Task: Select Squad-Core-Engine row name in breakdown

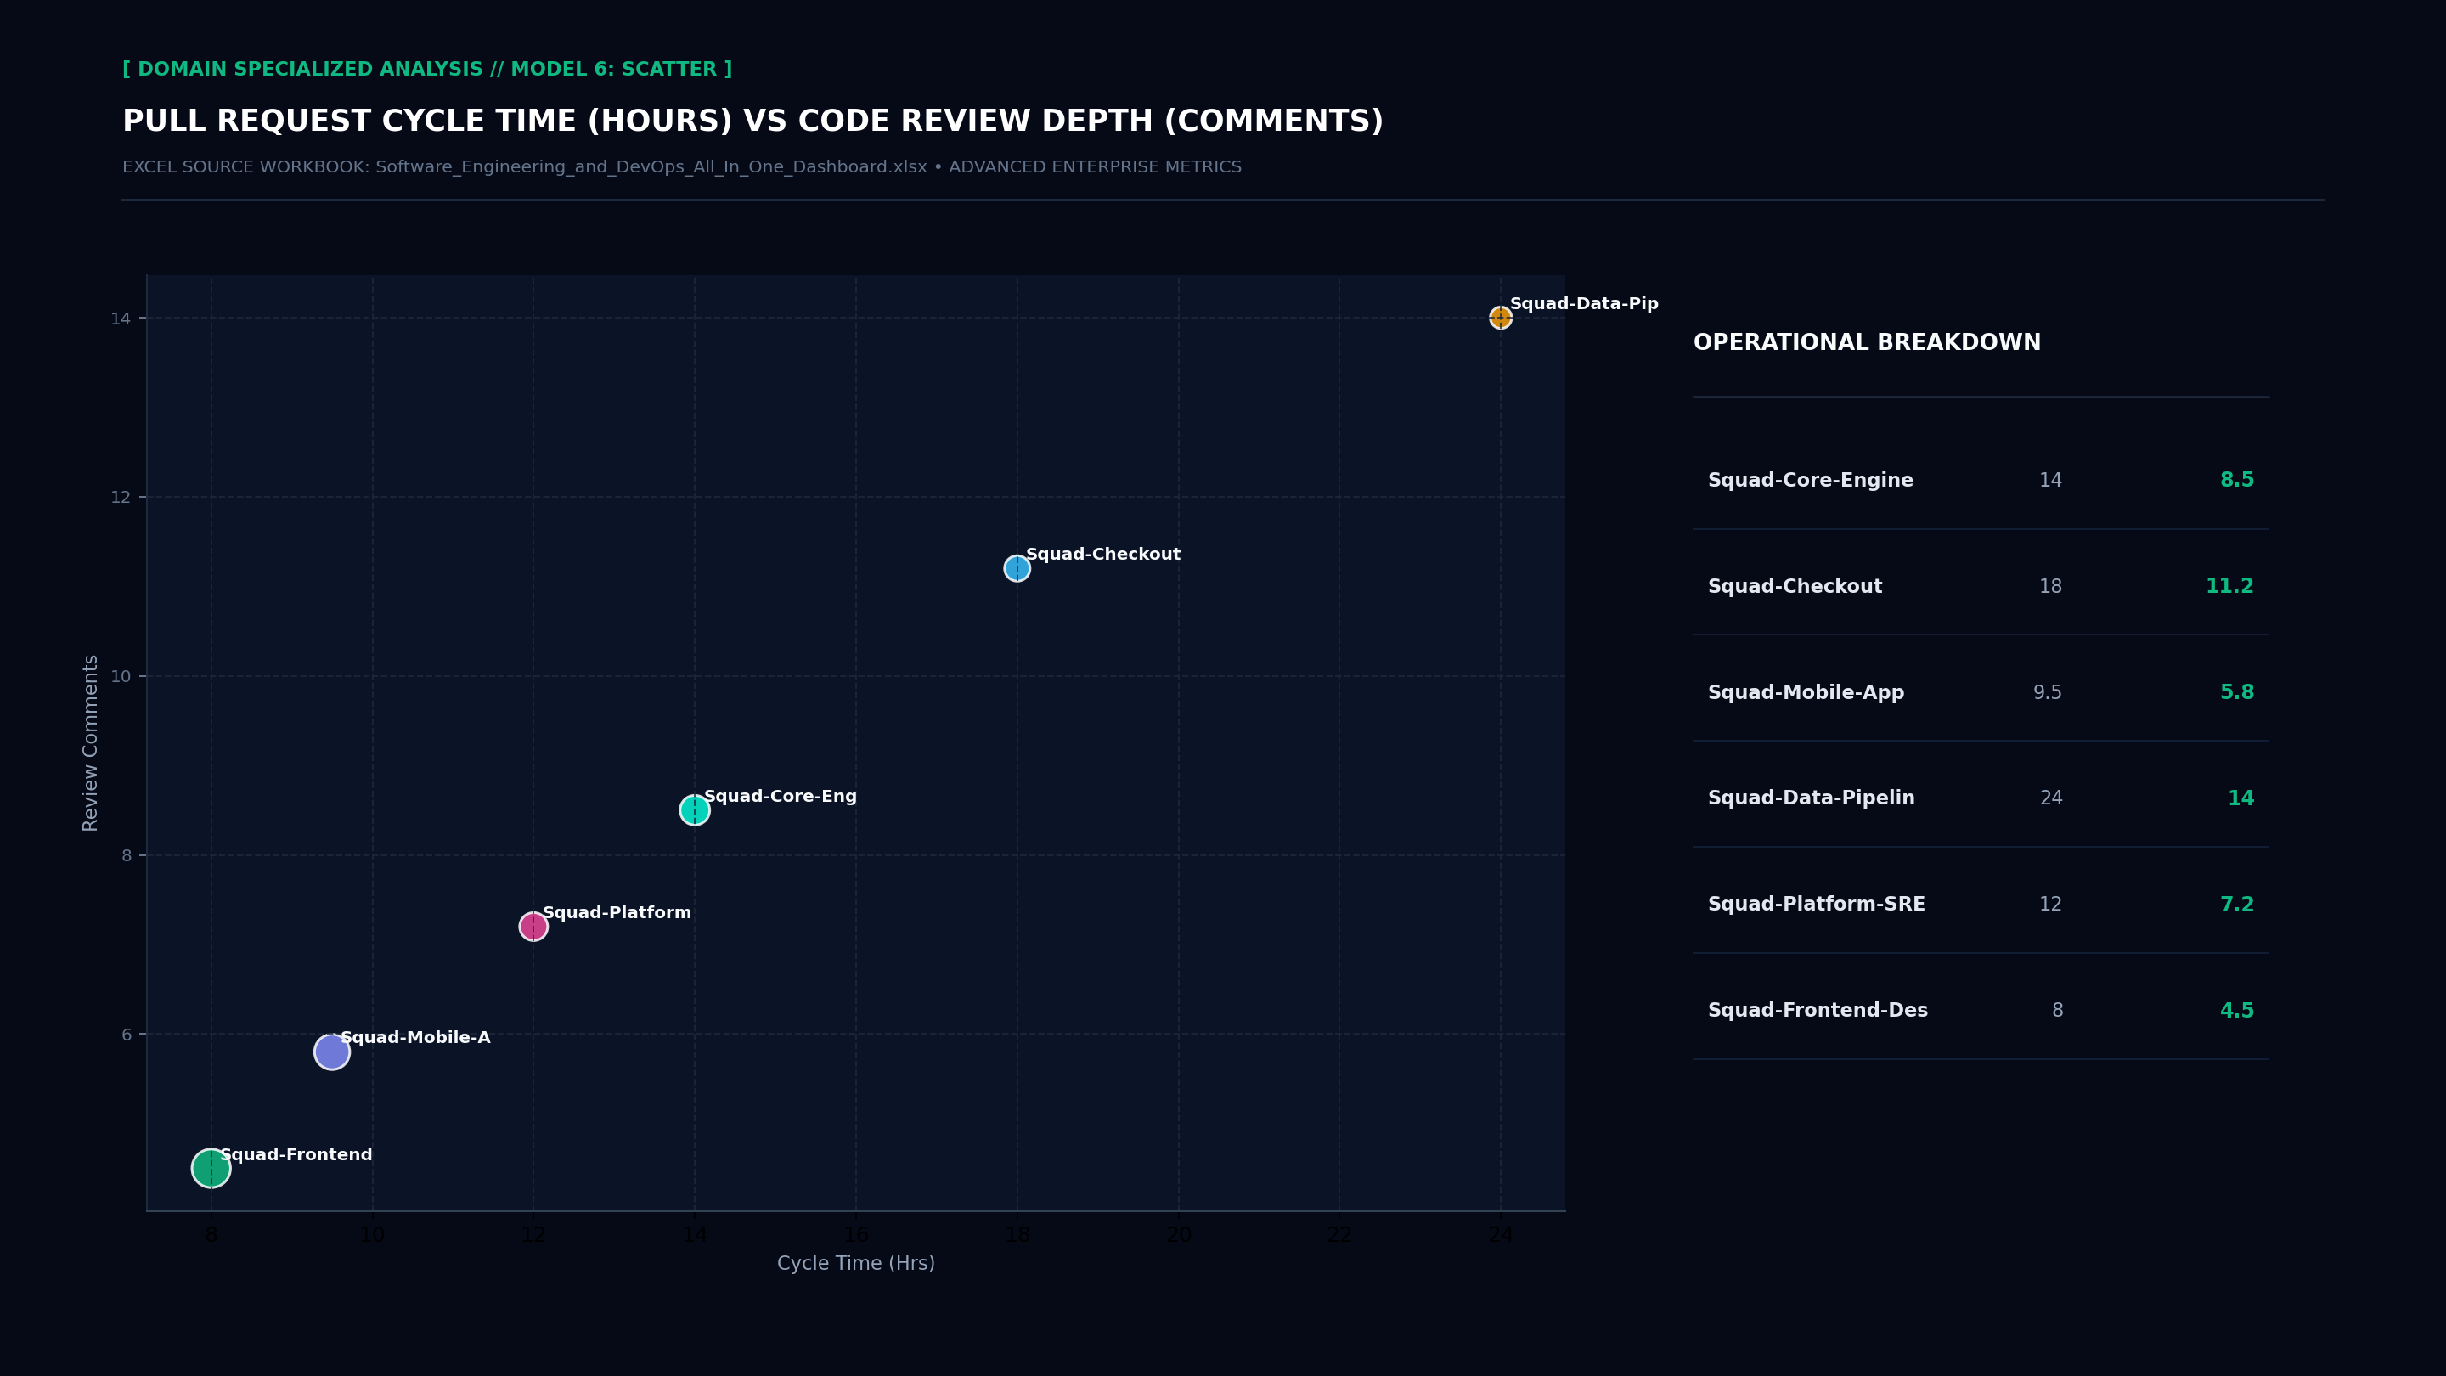Action: [1811, 481]
